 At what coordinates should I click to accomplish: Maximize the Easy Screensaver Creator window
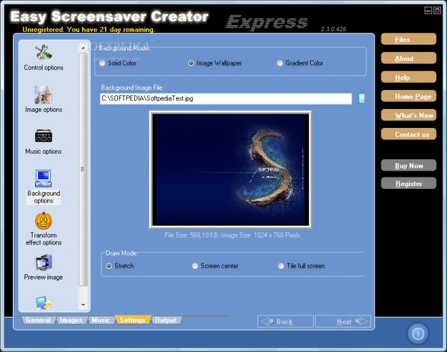click(437, 11)
